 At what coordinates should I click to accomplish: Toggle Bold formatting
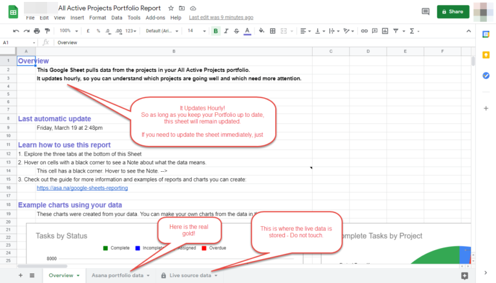(216, 31)
